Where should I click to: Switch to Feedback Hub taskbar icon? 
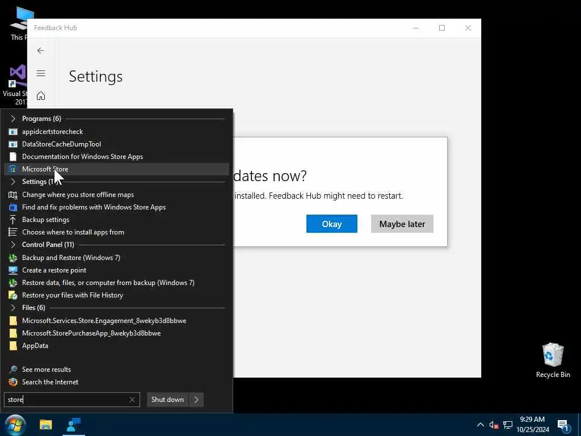(x=73, y=425)
